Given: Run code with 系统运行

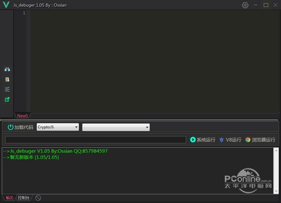Looking at the screenshot, I should (202, 140).
